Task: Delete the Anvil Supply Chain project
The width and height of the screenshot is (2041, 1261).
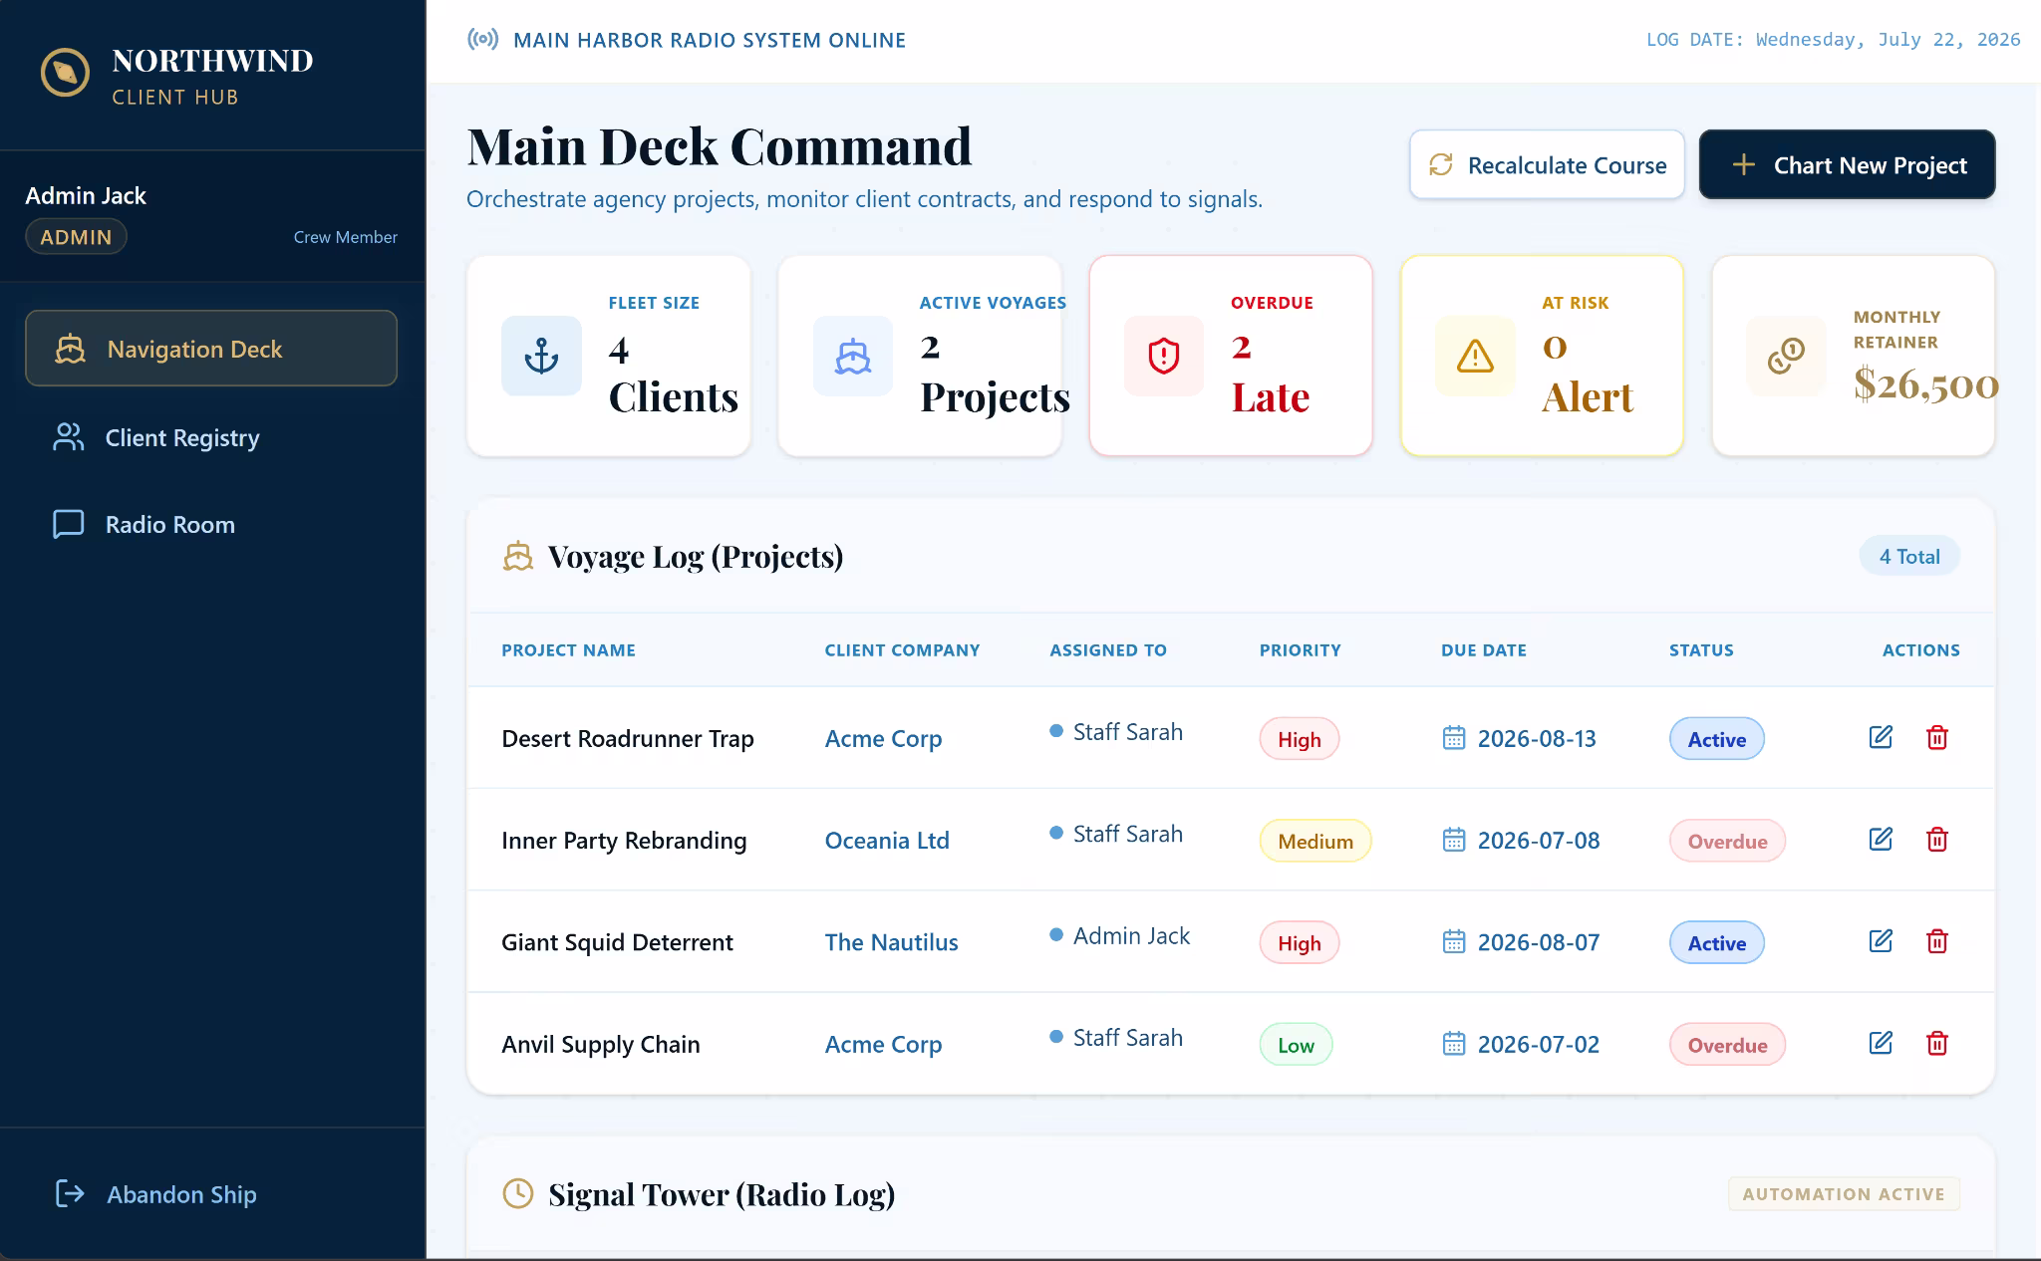Action: 1937,1043
